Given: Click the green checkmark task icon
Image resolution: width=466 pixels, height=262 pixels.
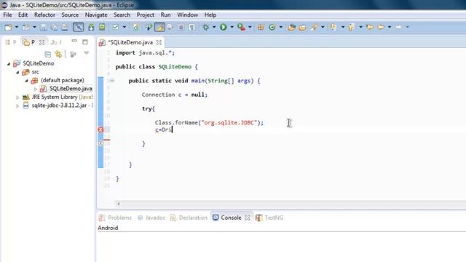Looking at the screenshot, I should tap(115, 28).
